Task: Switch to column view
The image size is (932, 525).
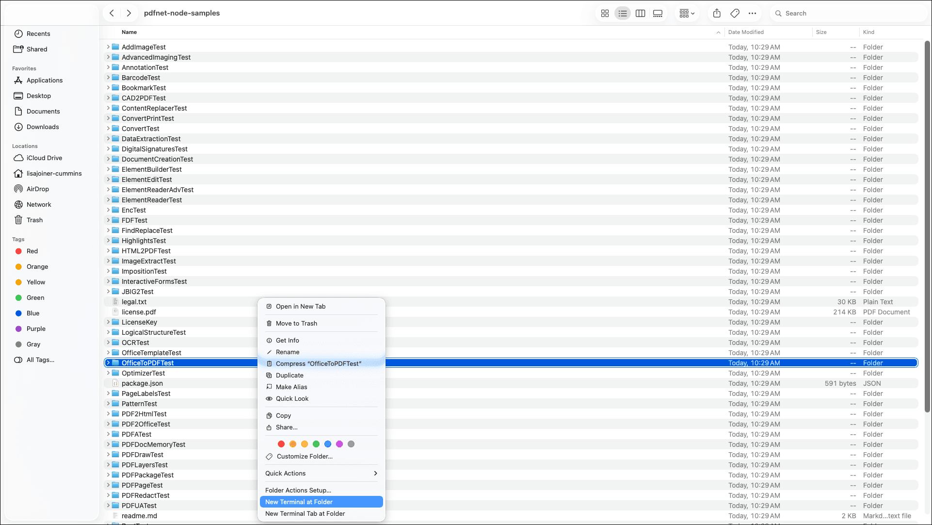Action: point(640,14)
